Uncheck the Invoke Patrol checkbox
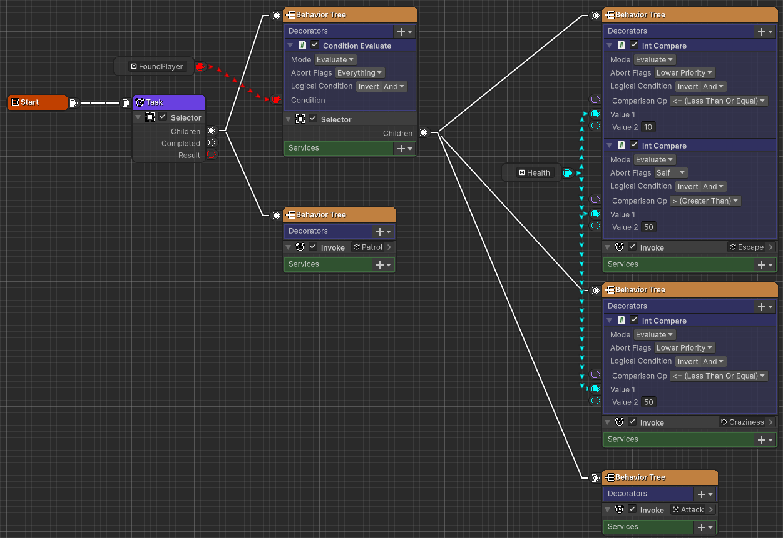The height and width of the screenshot is (538, 783). coord(314,247)
